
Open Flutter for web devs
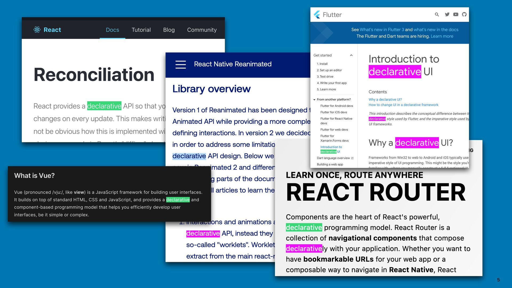(x=334, y=130)
